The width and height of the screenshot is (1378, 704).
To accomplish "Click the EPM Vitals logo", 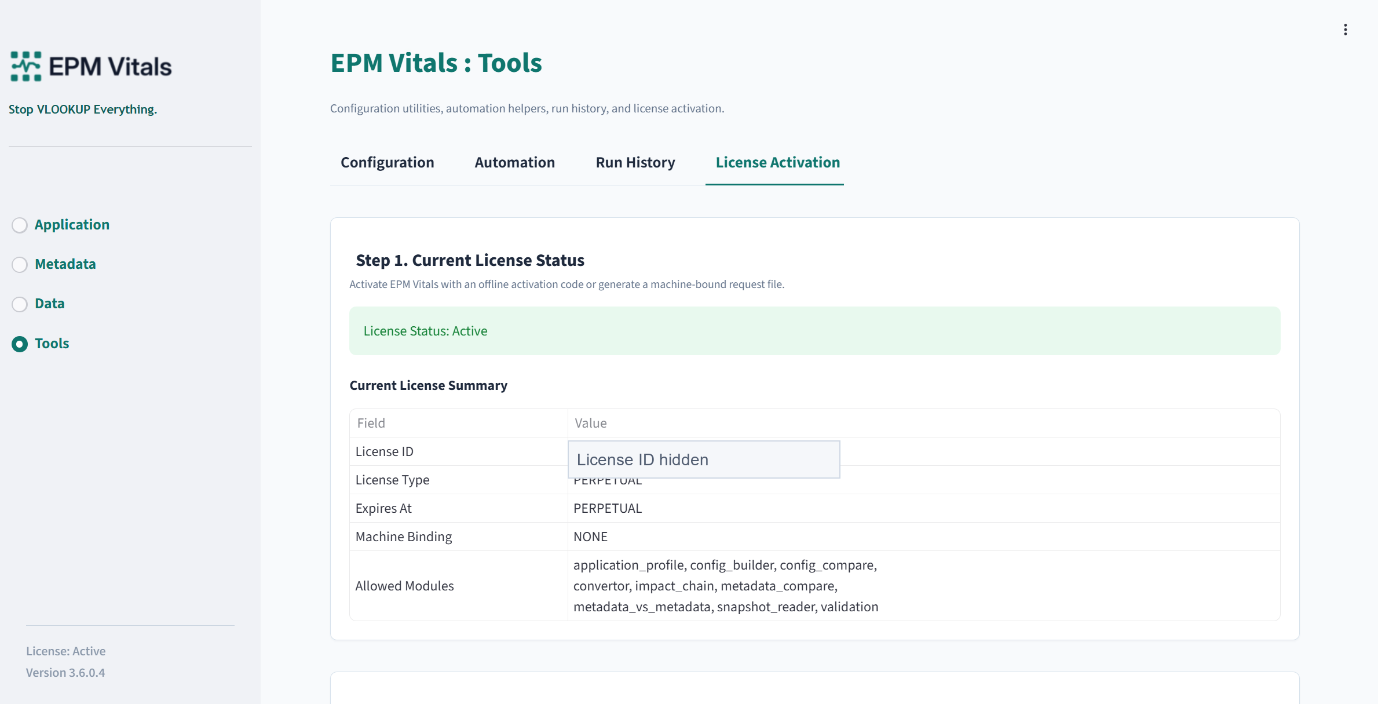I will click(x=91, y=66).
